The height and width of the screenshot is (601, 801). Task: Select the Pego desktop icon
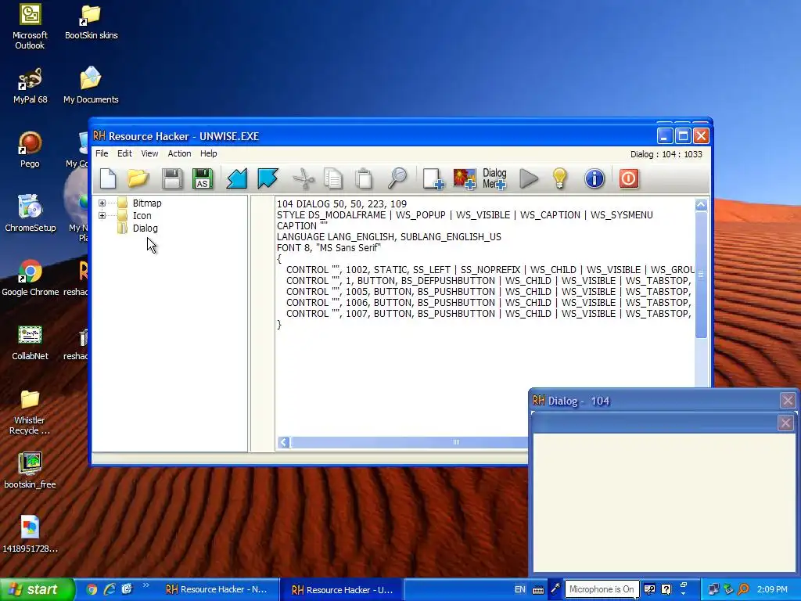(x=30, y=149)
